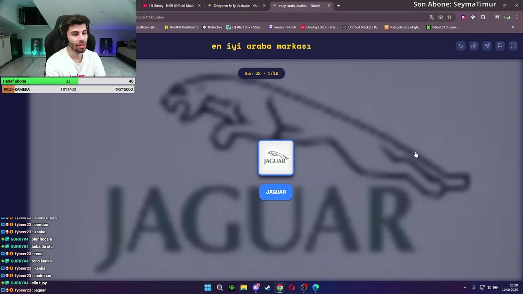Close the Dünyanın En İyi Arabaları tab
This screenshot has width=523, height=294.
coord(264,6)
